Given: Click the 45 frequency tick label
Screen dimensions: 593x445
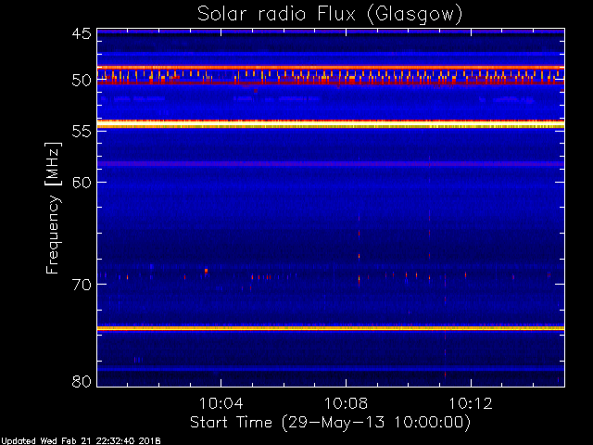Looking at the screenshot, I should coord(82,33).
